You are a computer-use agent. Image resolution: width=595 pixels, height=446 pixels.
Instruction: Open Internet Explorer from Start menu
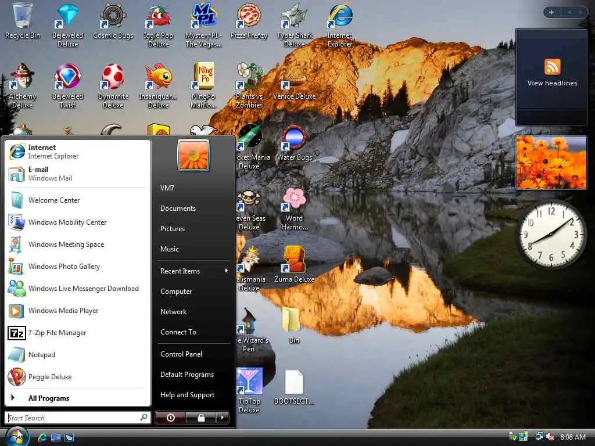pos(78,152)
